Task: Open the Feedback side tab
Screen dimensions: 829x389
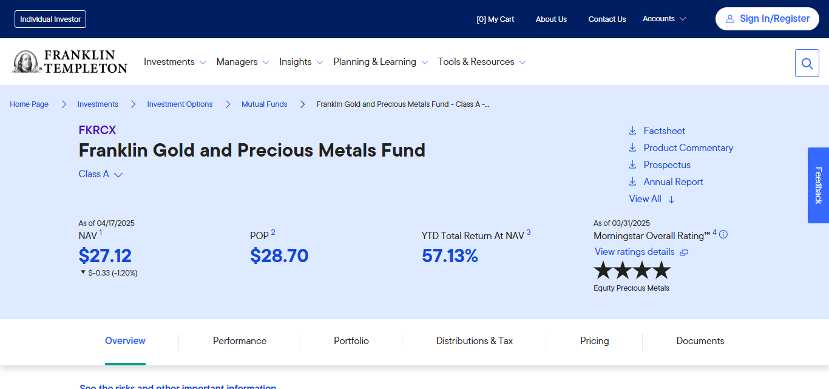Action: pyautogui.click(x=818, y=185)
